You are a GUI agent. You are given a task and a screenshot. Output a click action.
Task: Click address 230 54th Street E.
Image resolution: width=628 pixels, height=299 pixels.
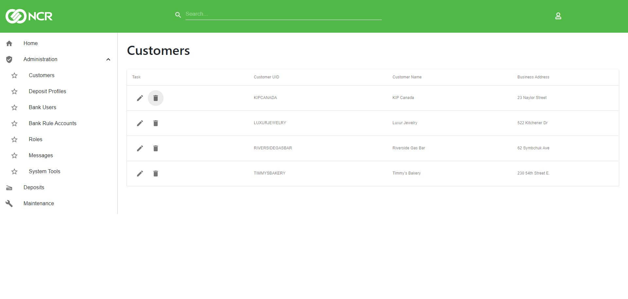[533, 173]
